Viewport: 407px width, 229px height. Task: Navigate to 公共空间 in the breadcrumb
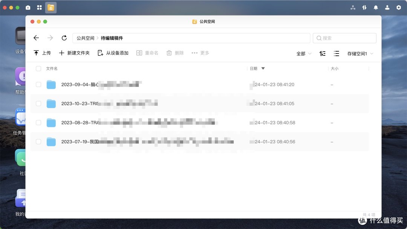(x=85, y=38)
